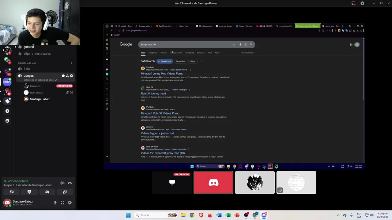Select the black-white avatar participant tile
The width and height of the screenshot is (392, 220).
coord(255,182)
